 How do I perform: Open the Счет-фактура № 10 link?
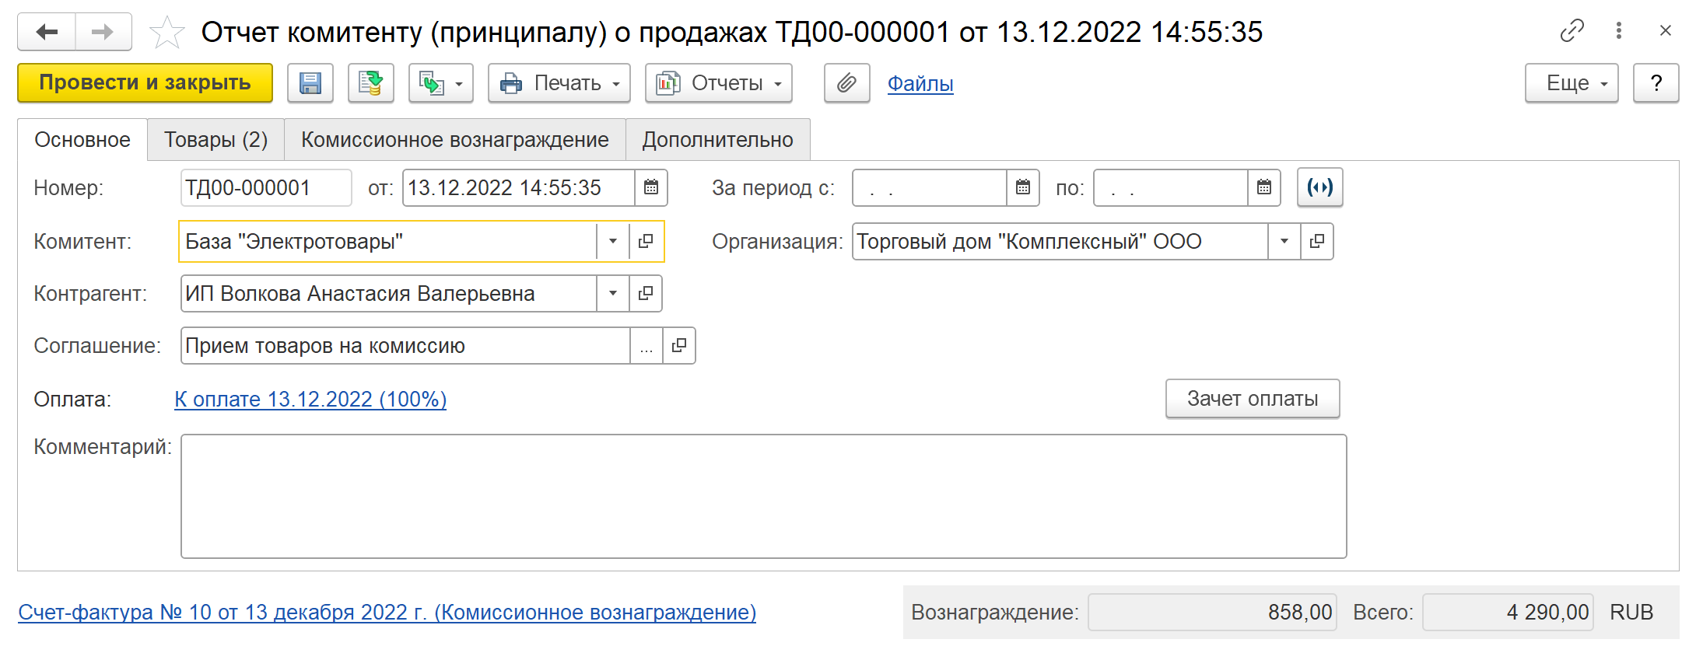[x=387, y=613]
